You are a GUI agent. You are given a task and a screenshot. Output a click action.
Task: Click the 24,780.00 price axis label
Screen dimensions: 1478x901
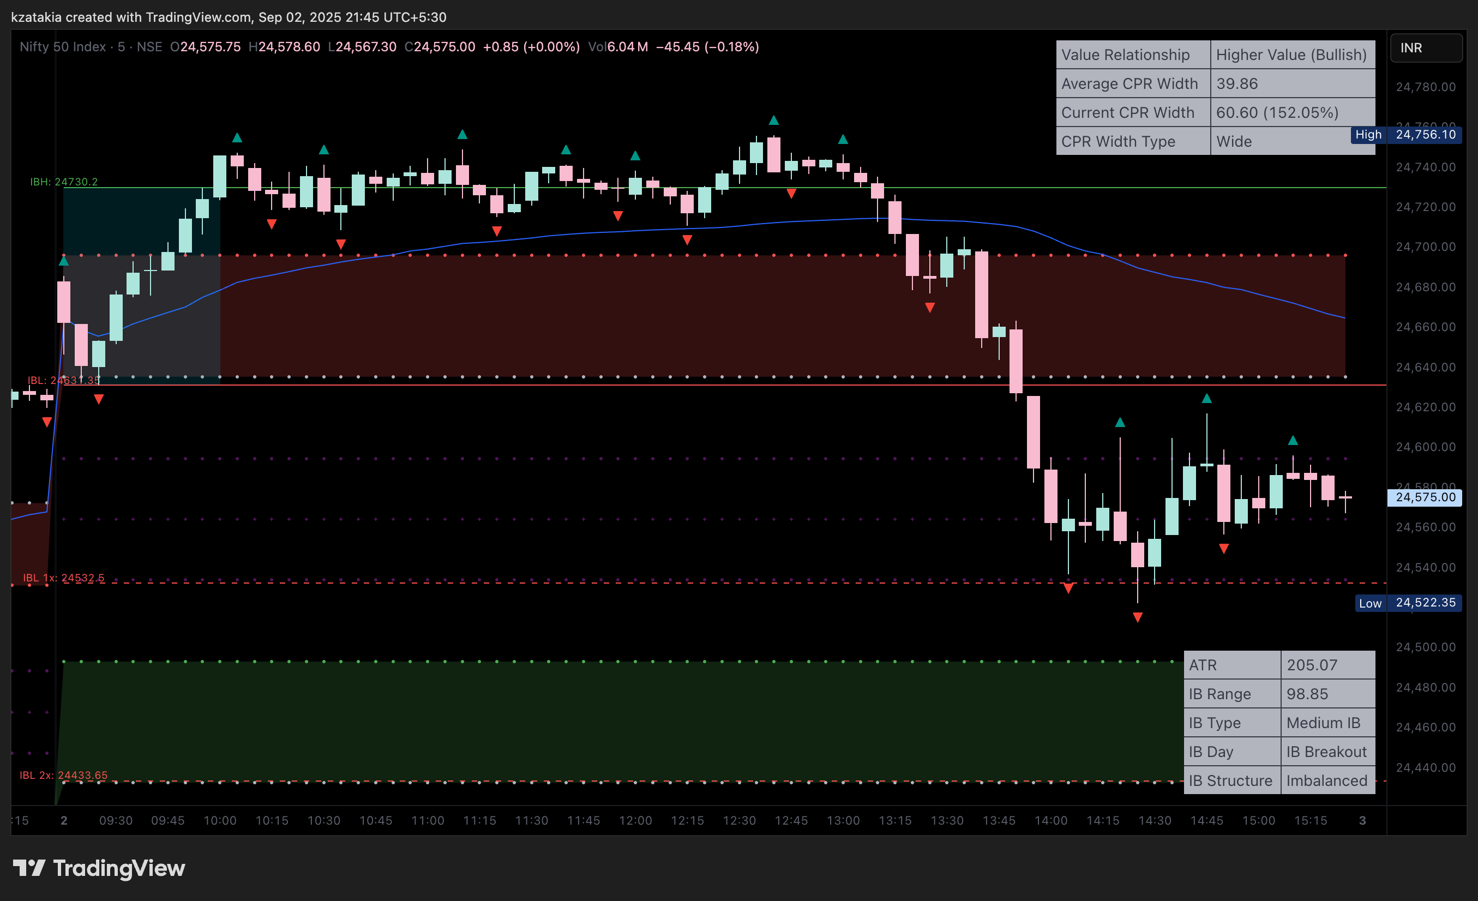click(x=1425, y=86)
